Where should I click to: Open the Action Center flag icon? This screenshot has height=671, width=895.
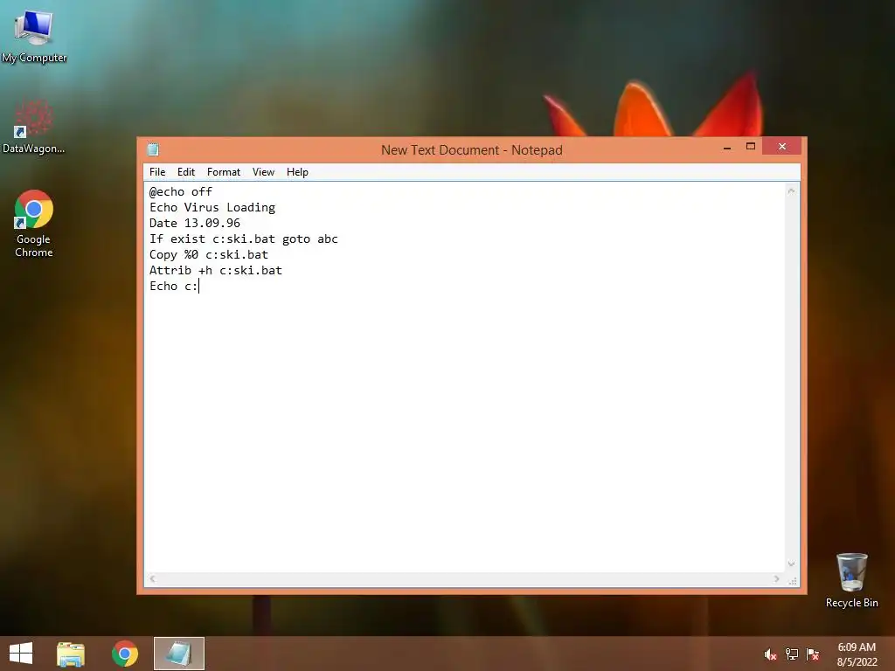(813, 654)
